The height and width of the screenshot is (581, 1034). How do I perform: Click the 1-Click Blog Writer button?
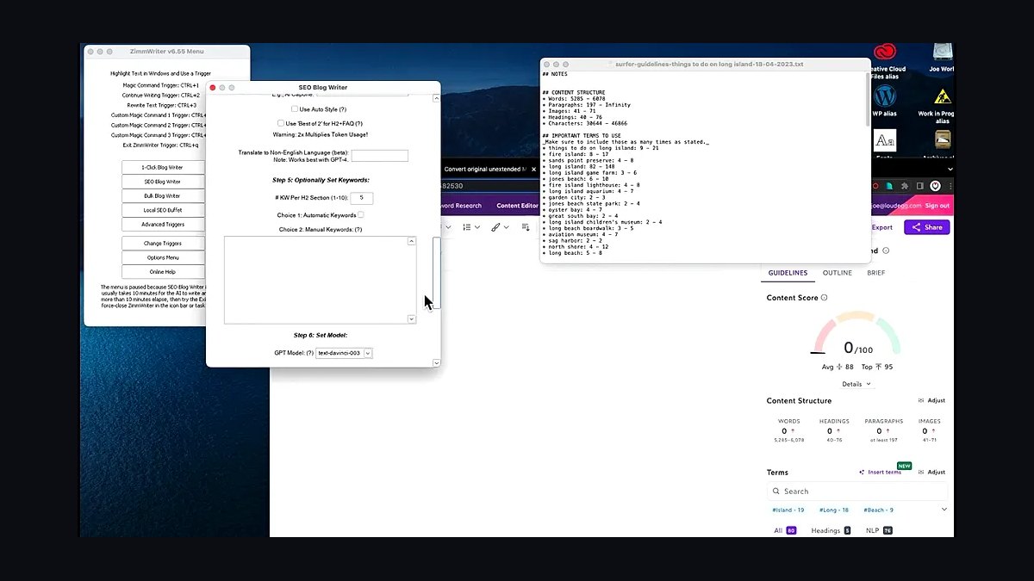pyautogui.click(x=163, y=167)
